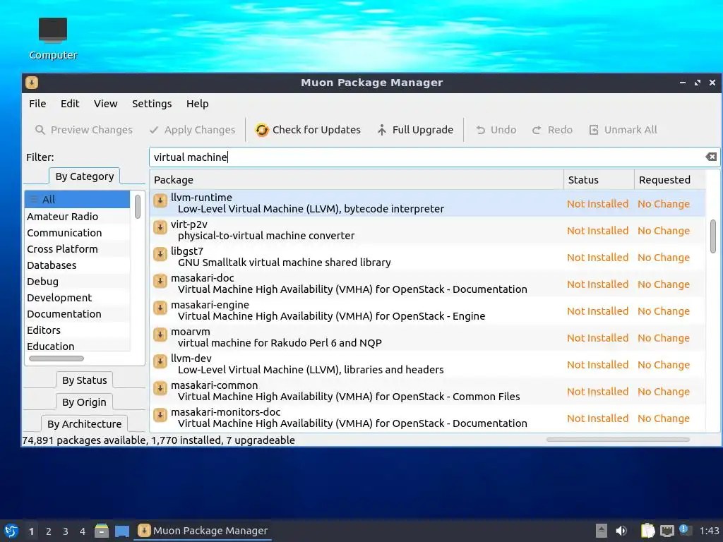Open the Computer desktop icon
This screenshot has width=723, height=542.
tap(53, 39)
